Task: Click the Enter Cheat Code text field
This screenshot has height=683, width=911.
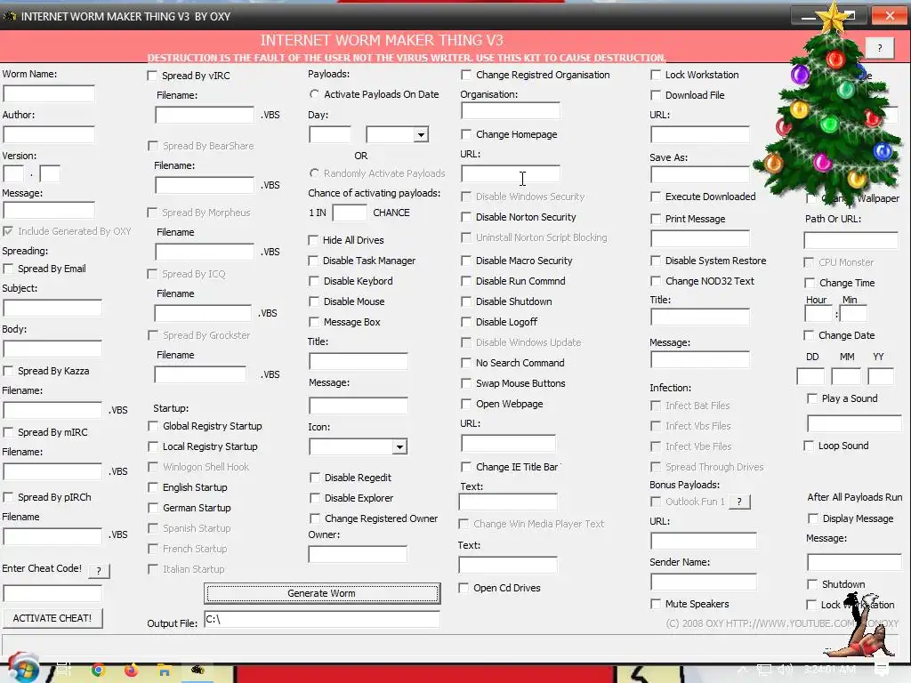Action: pyautogui.click(x=52, y=593)
